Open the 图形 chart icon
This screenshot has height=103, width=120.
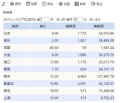click(x=12, y=4)
